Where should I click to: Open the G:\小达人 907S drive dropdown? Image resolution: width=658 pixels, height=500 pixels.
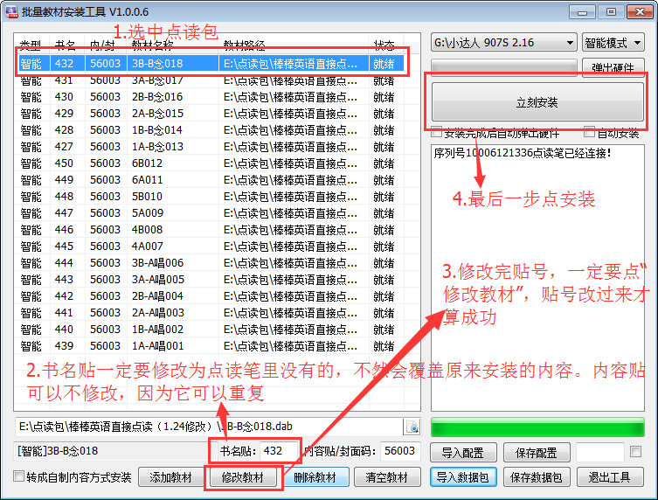[503, 43]
